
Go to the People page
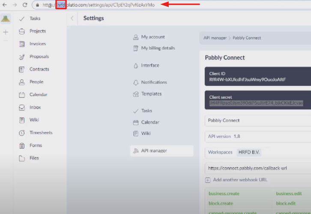pyautogui.click(x=36, y=82)
